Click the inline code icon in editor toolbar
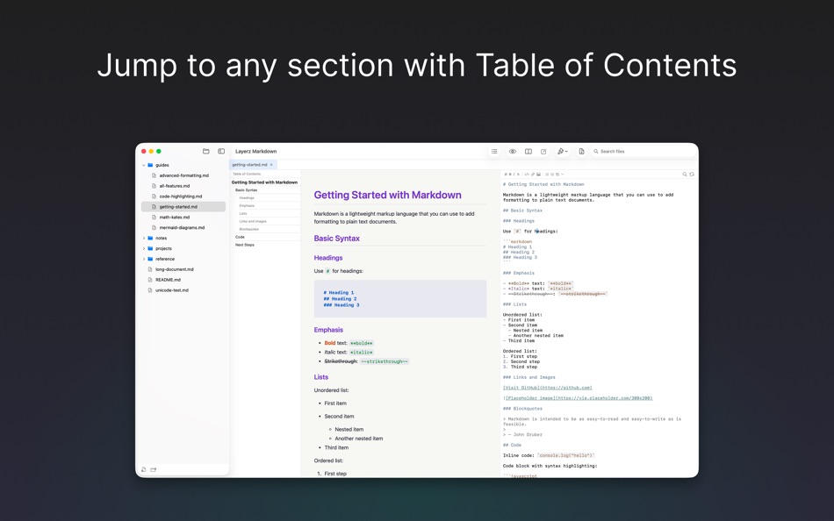The width and height of the screenshot is (834, 521). pos(527,175)
